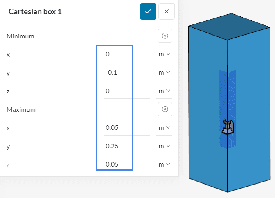Click the Maximum point picker target icon

tap(165, 109)
